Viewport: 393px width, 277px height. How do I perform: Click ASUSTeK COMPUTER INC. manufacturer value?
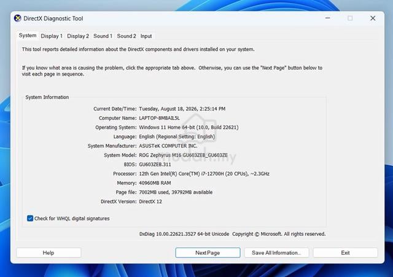[168, 146]
